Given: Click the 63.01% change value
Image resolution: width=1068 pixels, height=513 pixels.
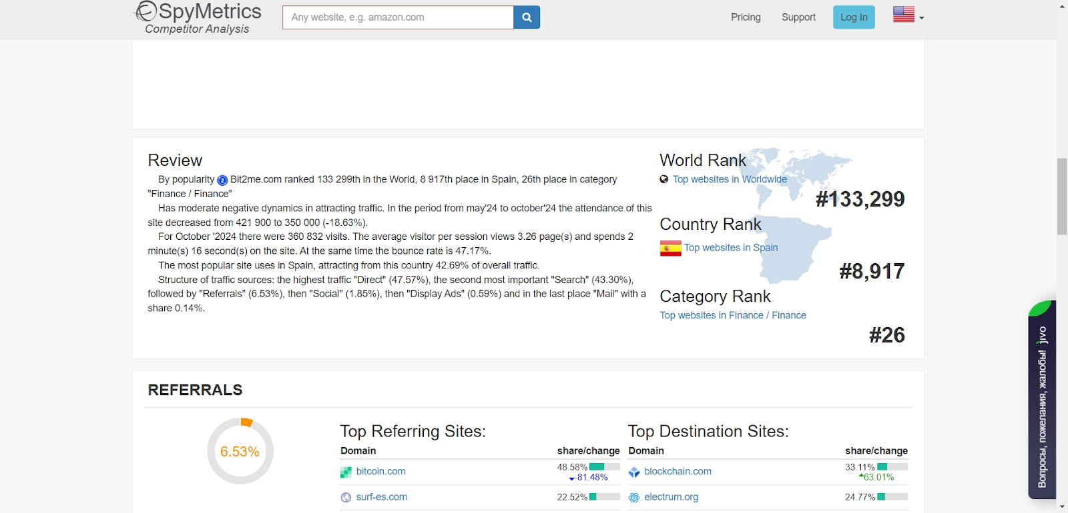Looking at the screenshot, I should 876,477.
